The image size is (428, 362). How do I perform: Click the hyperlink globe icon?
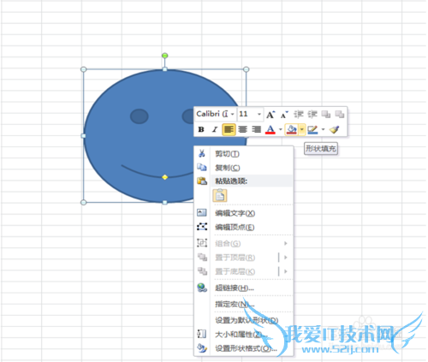click(x=202, y=288)
